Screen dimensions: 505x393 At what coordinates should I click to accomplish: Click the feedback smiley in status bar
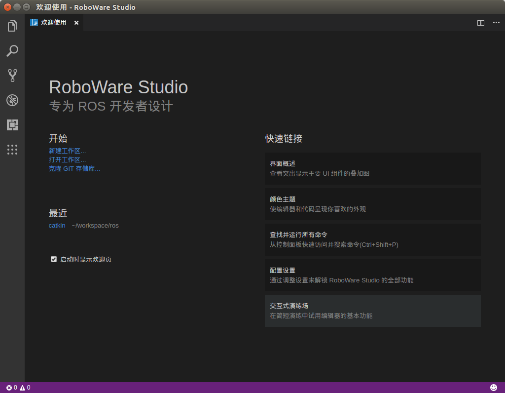point(493,388)
